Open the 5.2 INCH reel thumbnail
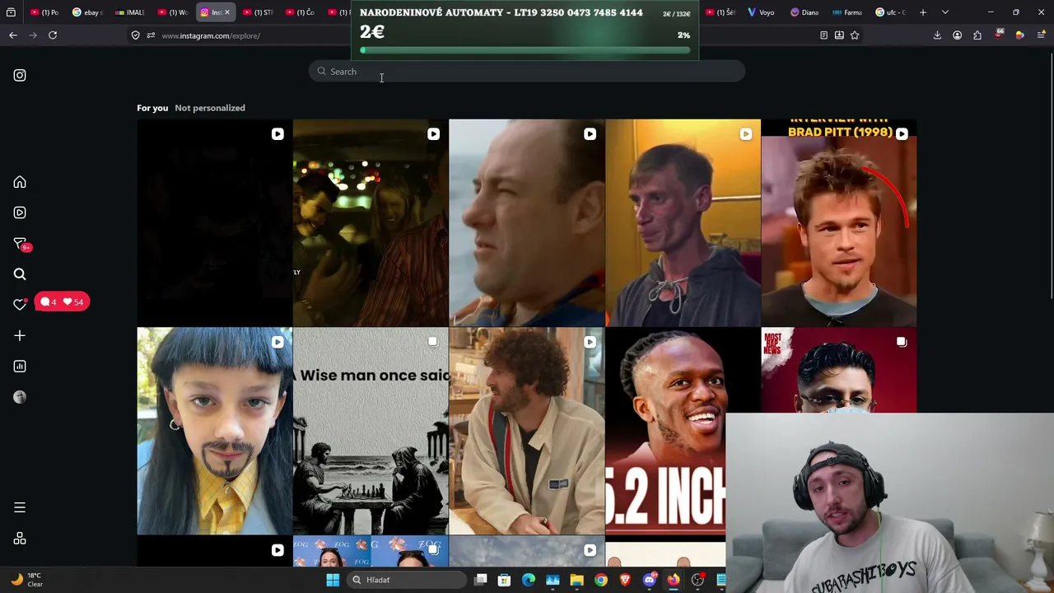Screen dimensions: 1054x593 click(665, 431)
